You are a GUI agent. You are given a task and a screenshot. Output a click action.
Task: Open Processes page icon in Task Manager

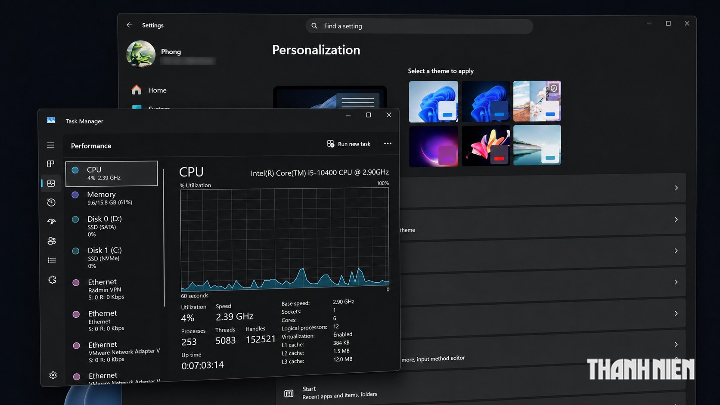[x=50, y=164]
